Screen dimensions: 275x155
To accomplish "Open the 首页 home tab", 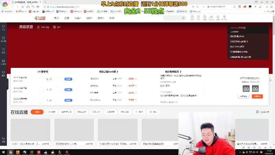I will coord(56,18).
